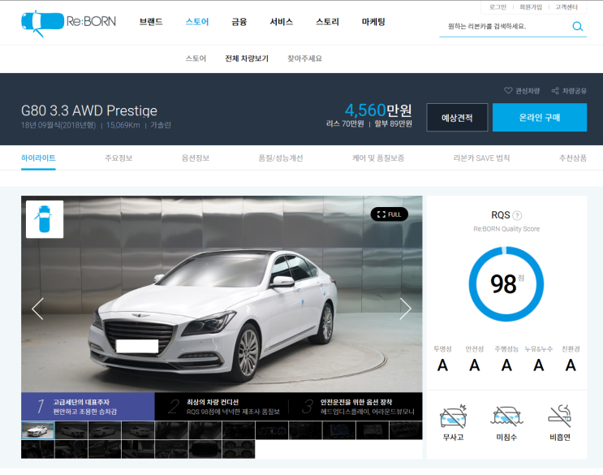Show next car photo arrow
This screenshot has height=475, width=603.
coord(405,309)
